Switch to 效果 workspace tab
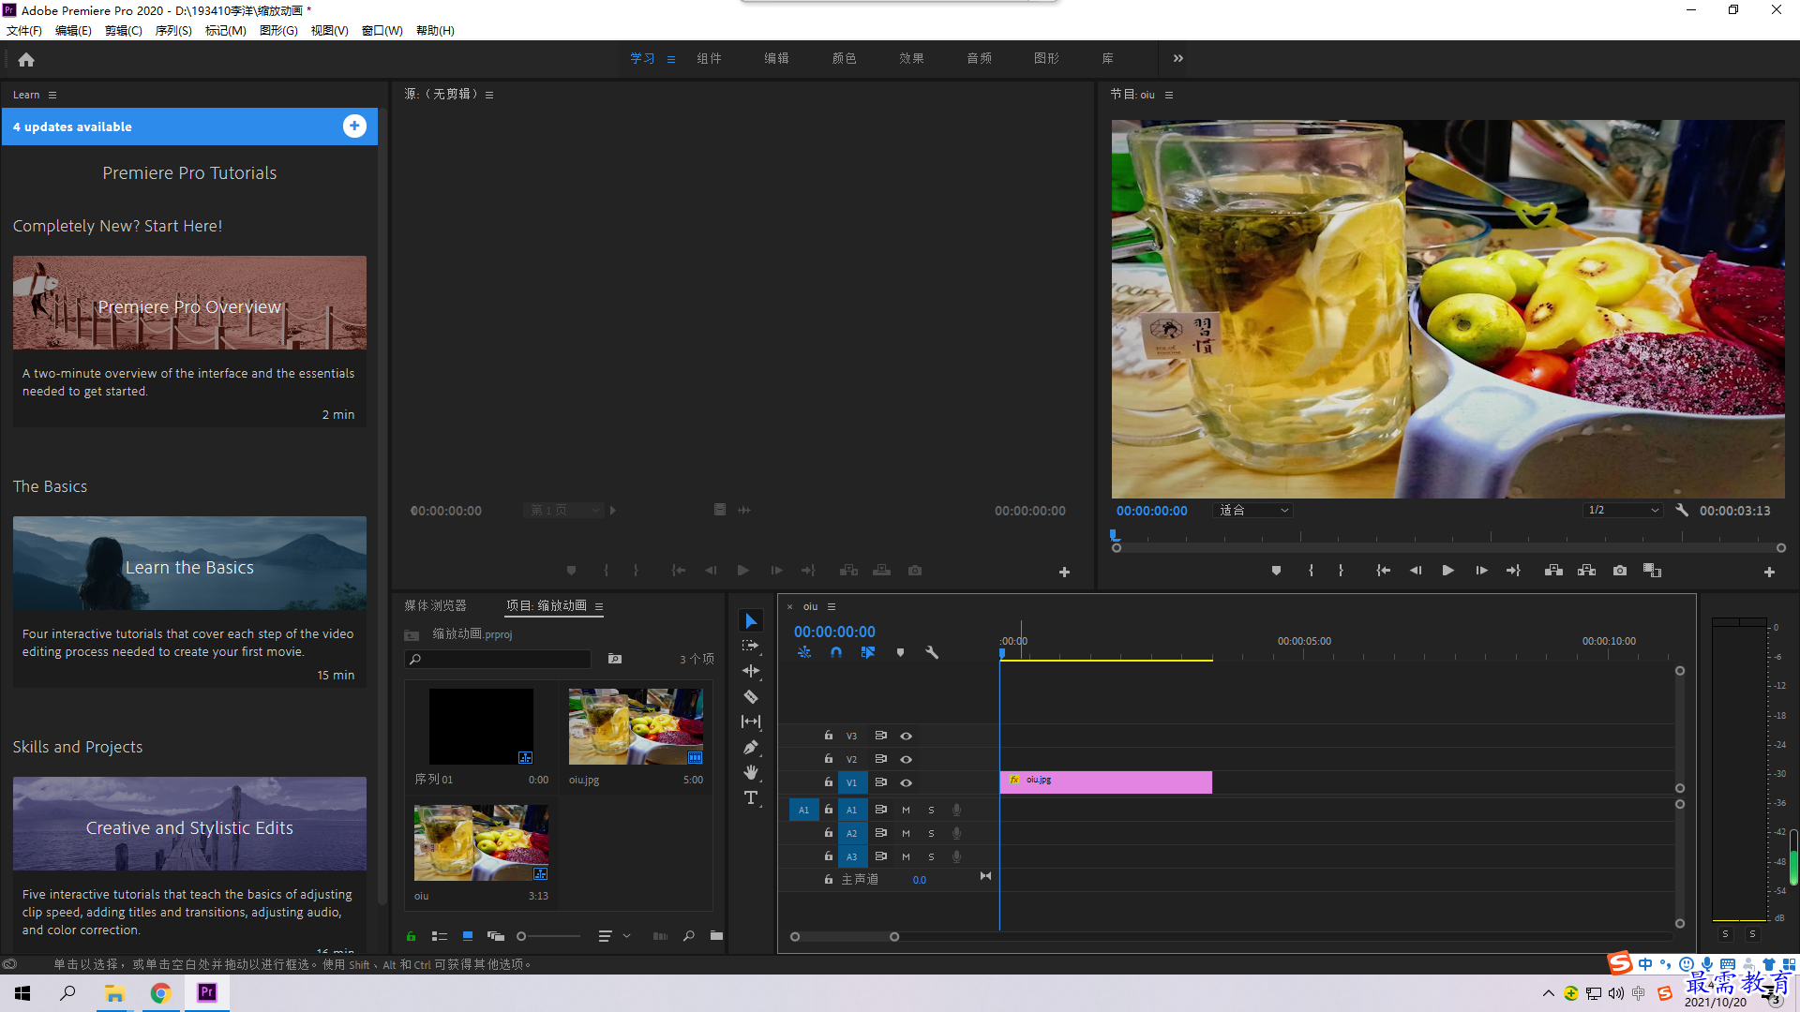This screenshot has height=1012, width=1800. [x=911, y=58]
